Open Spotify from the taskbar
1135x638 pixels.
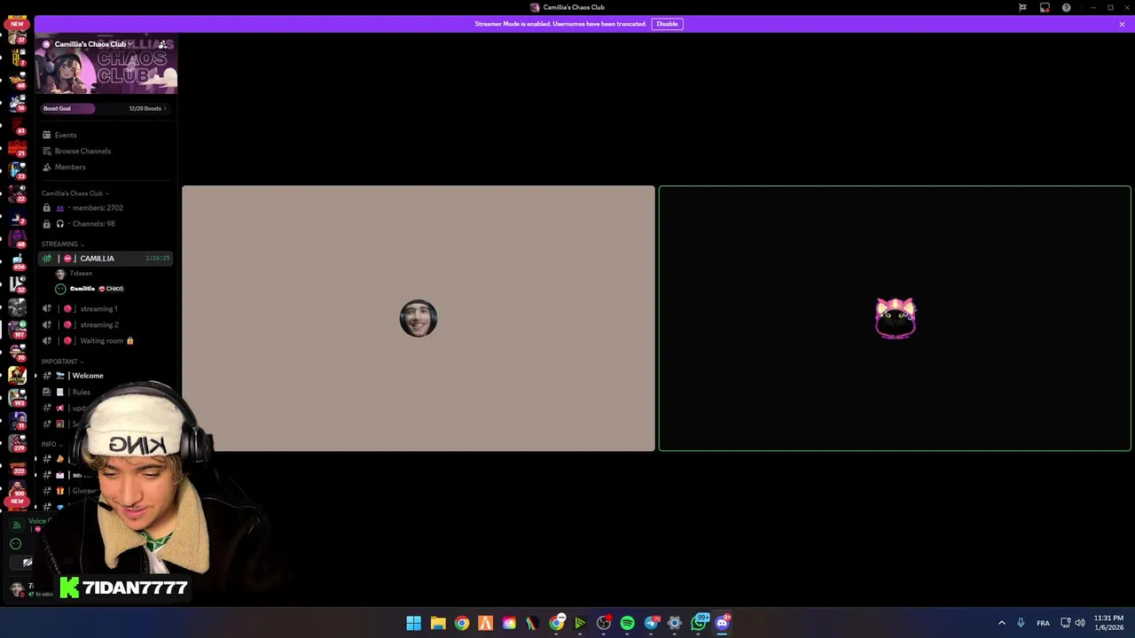pos(628,623)
